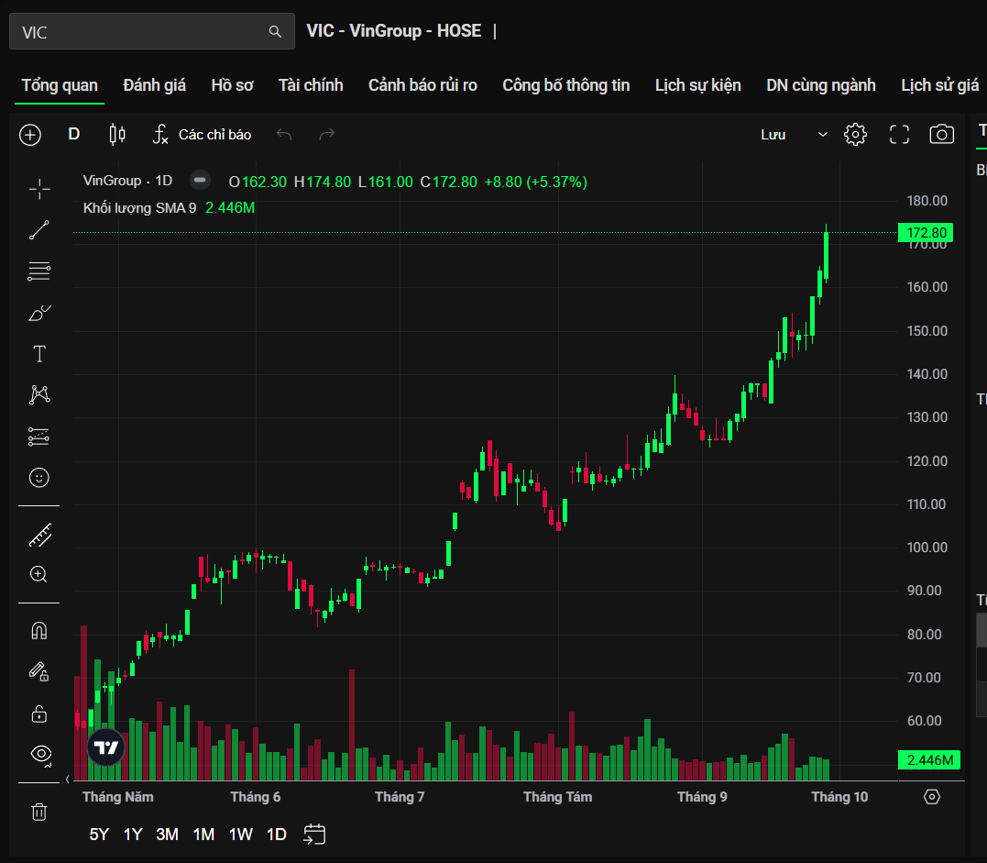Open the Fibonacci retracement tools
This screenshot has height=863, width=987.
coord(39,271)
